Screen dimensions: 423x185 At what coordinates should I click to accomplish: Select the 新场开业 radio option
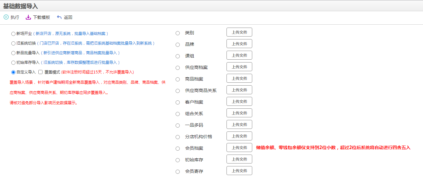13,34
